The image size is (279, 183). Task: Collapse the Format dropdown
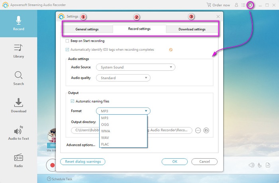[123, 111]
